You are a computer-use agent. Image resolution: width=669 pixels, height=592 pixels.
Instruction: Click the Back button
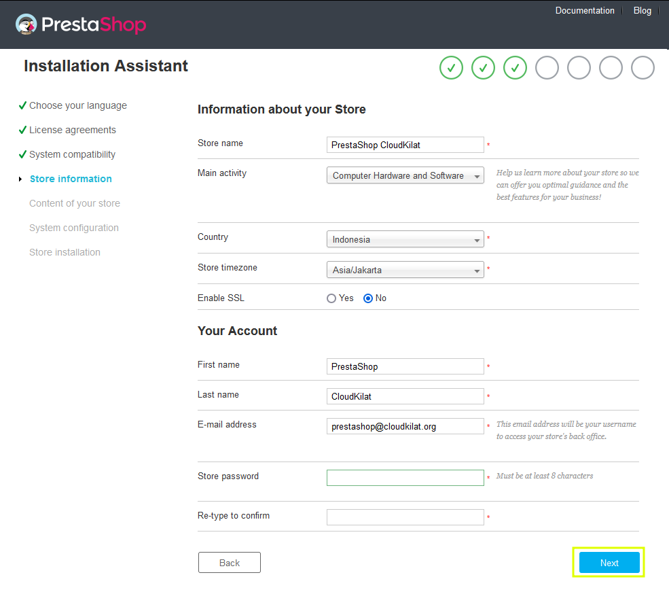[230, 563]
